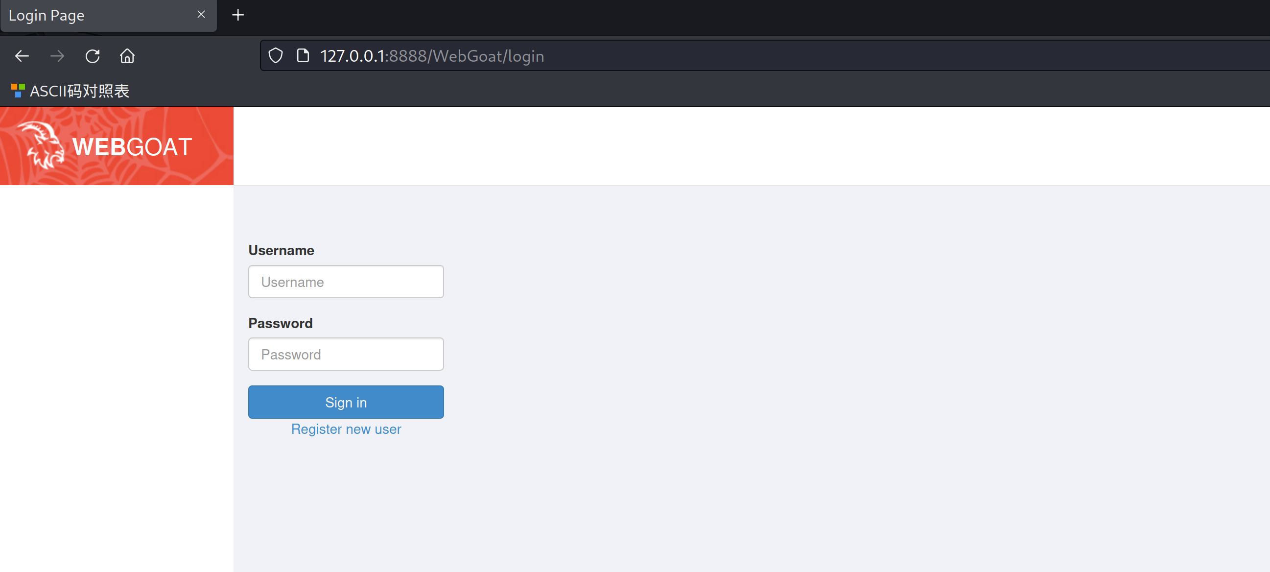Click the Username field label
The width and height of the screenshot is (1270, 572).
tap(281, 250)
